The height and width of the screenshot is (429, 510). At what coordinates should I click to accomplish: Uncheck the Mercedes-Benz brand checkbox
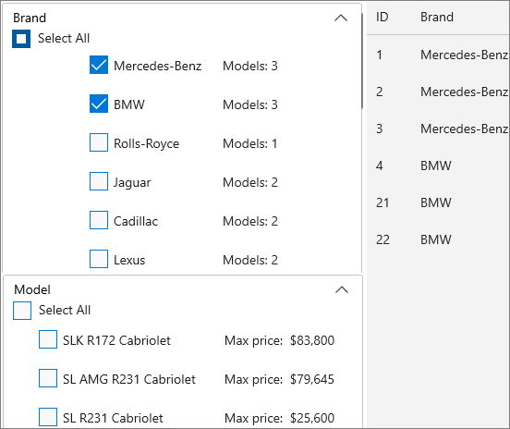(x=99, y=65)
